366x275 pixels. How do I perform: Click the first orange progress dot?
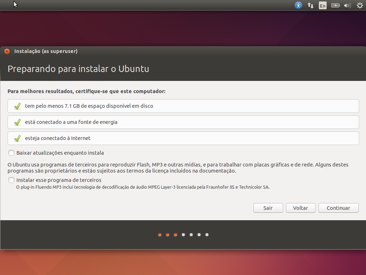coord(160,235)
